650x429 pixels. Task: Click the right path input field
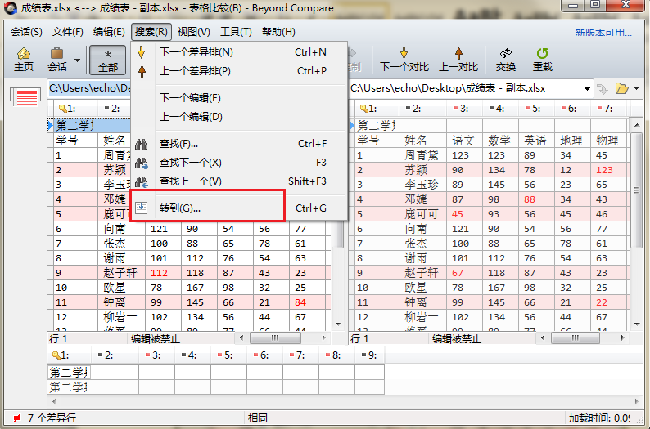click(467, 88)
